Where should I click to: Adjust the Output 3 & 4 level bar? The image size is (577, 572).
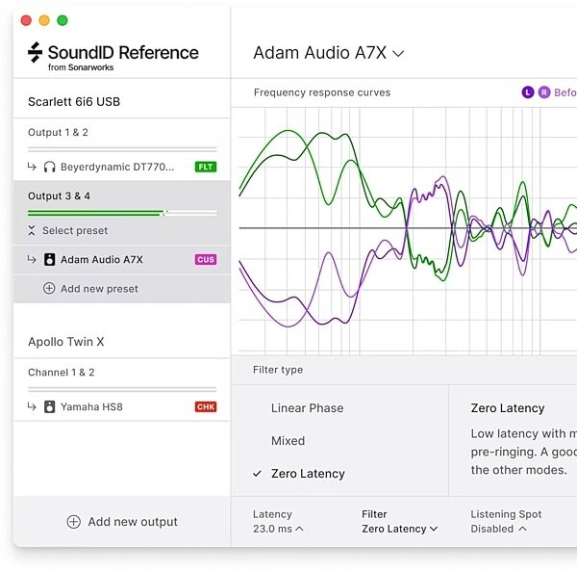pos(122,213)
